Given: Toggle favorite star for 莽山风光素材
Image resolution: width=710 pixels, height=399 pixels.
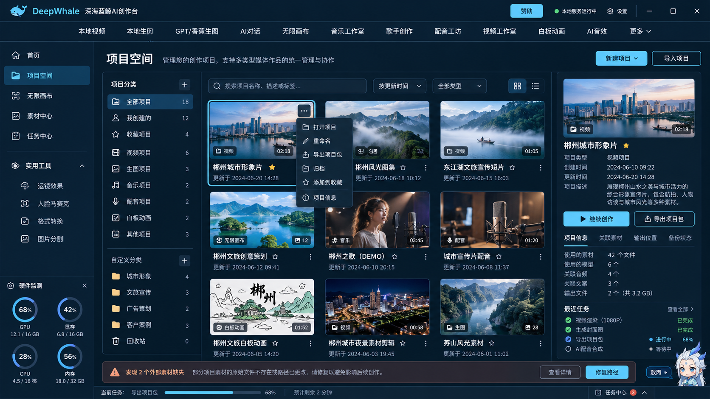Looking at the screenshot, I should tap(492, 343).
